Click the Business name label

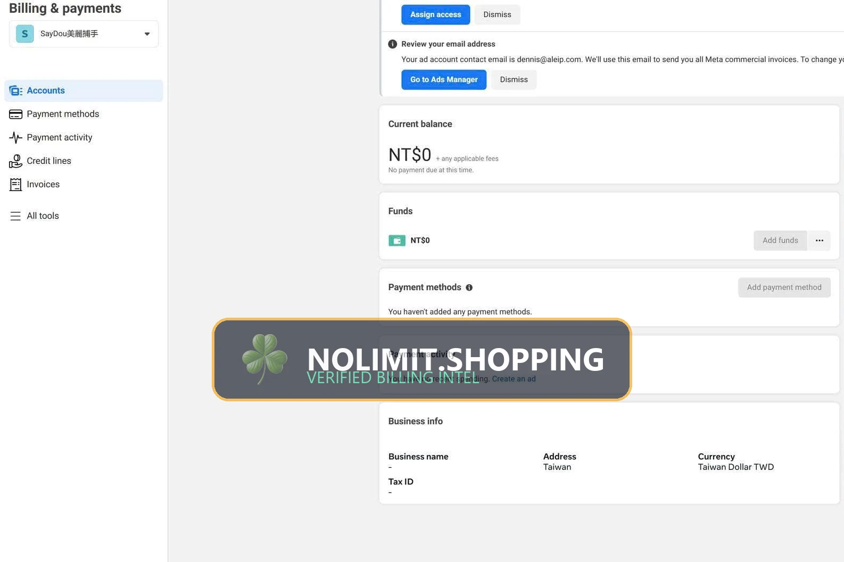tap(418, 457)
